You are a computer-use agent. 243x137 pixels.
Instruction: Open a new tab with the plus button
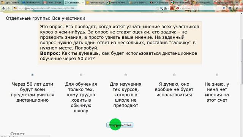pyautogui.click(x=237, y=3)
